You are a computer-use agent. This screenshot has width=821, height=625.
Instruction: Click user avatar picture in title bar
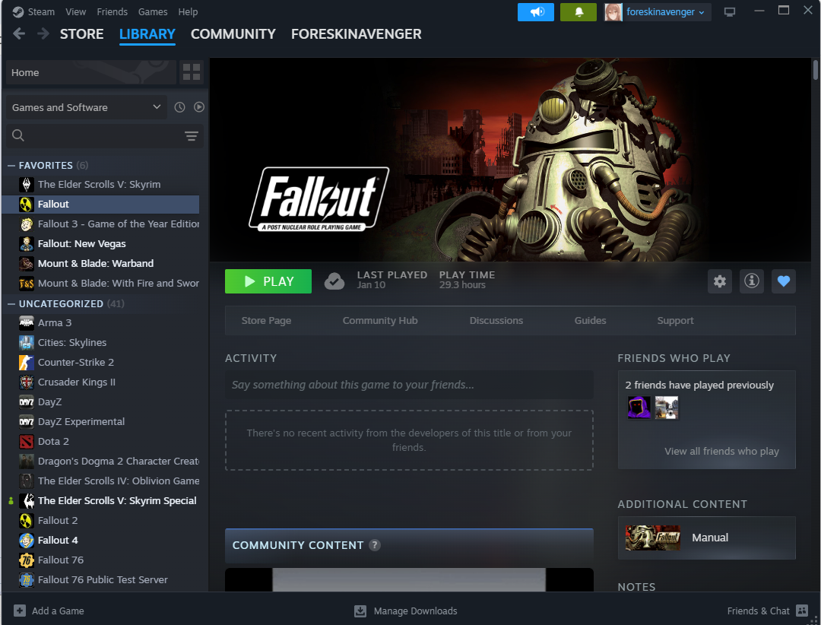pos(613,12)
